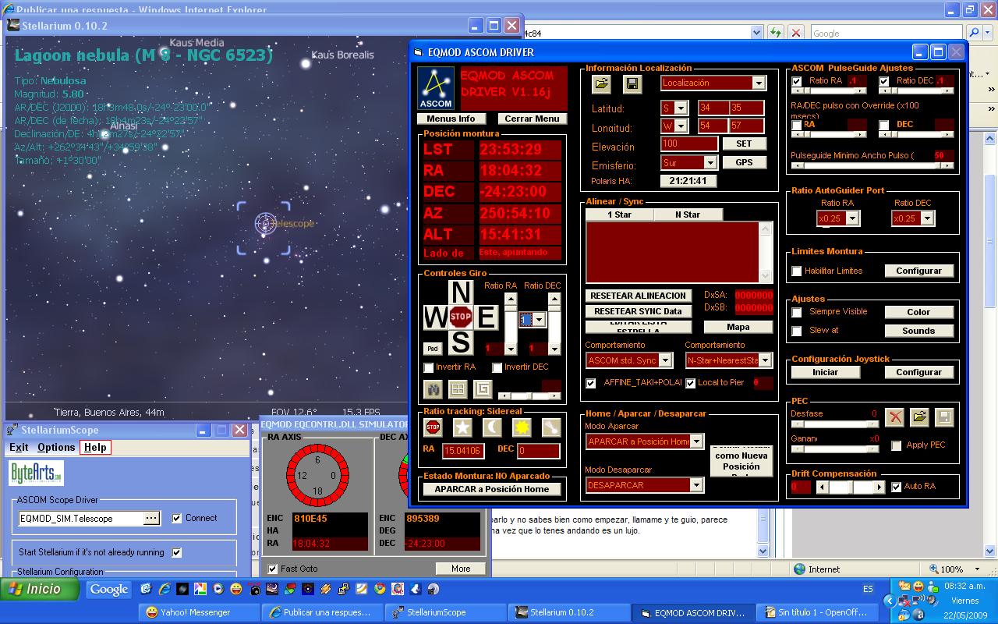The height and width of the screenshot is (624, 998).
Task: Select lunar tracking moon icon
Action: click(x=493, y=427)
